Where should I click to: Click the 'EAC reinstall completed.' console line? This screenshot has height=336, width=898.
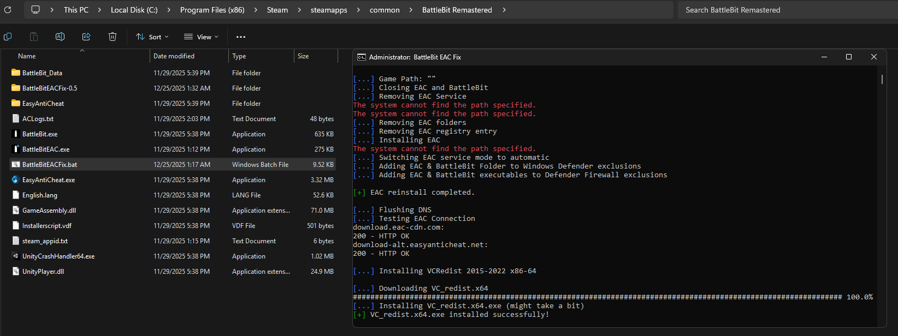414,193
